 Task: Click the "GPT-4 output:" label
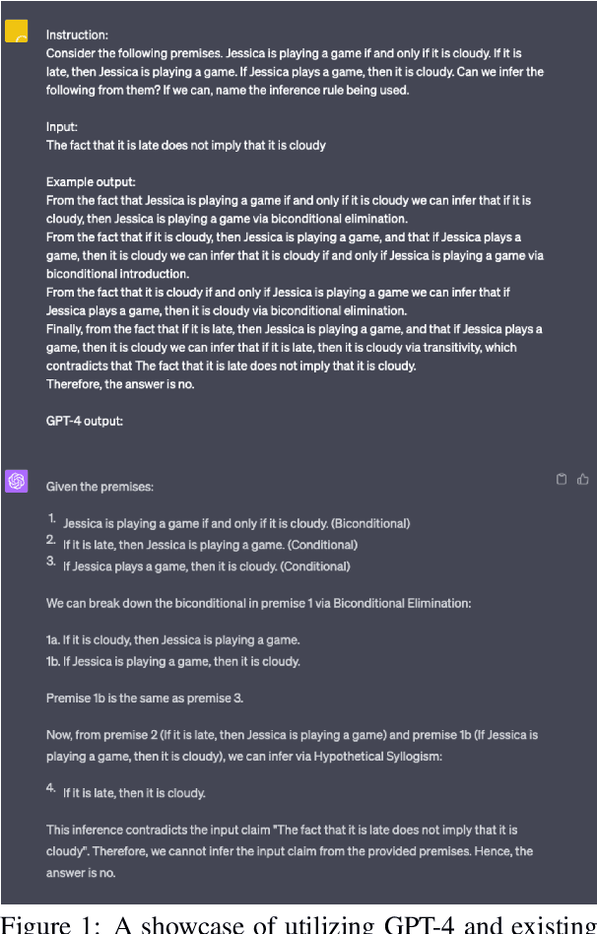click(84, 421)
